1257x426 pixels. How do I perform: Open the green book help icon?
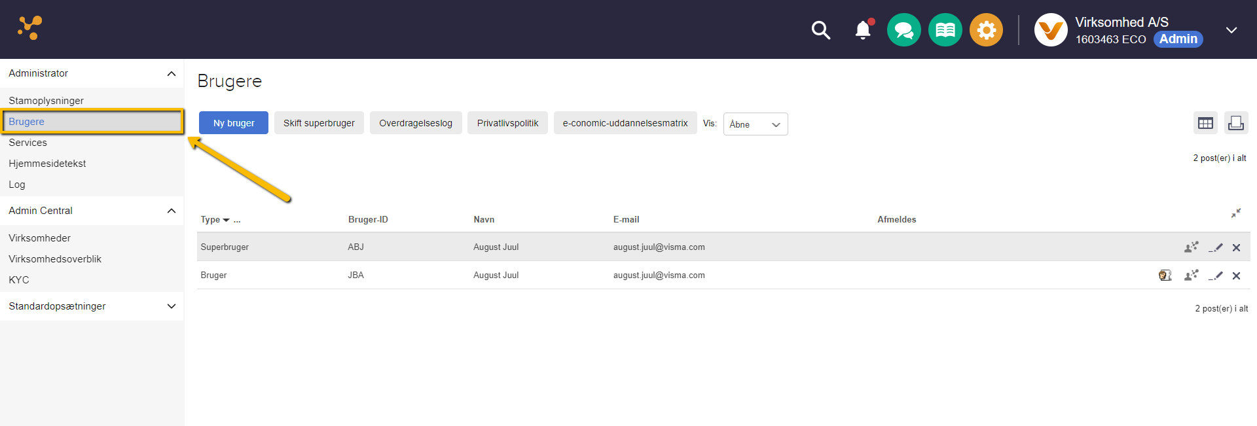(x=945, y=30)
